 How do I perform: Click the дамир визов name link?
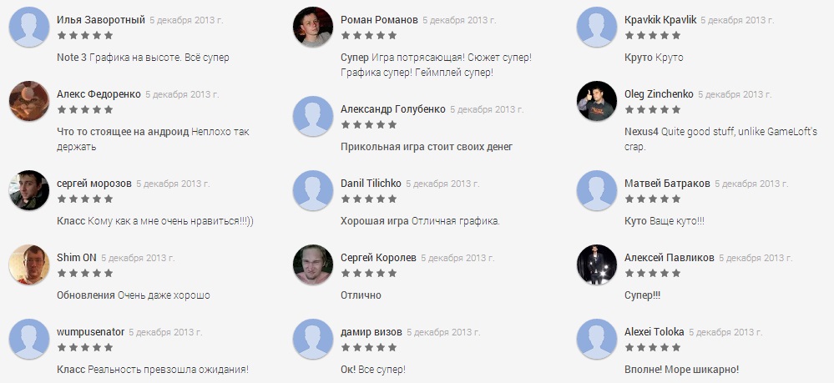coord(372,332)
